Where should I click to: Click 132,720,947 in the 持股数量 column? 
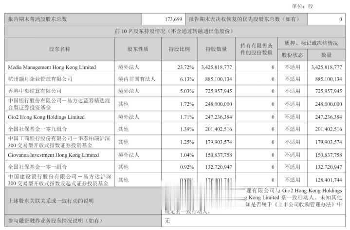[x=219, y=167]
